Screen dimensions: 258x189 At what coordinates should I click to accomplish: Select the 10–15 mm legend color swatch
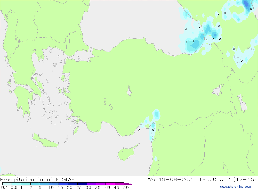[x=54, y=184]
